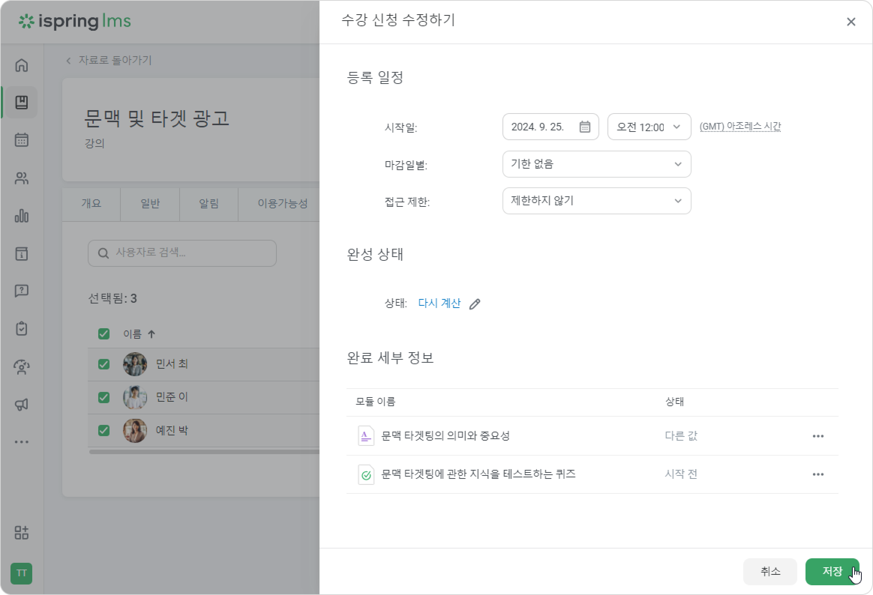Open the Home icon in the sidebar

pos(21,65)
